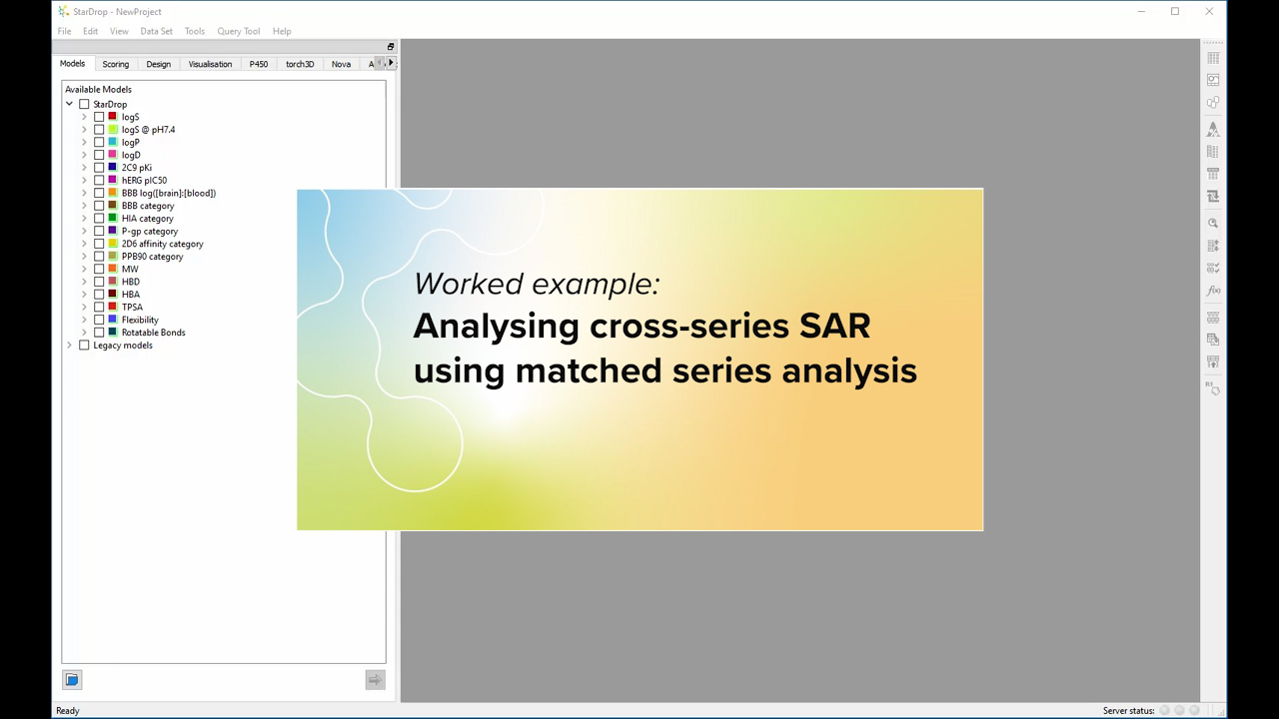Switch to the Scoring tab

pyautogui.click(x=115, y=64)
